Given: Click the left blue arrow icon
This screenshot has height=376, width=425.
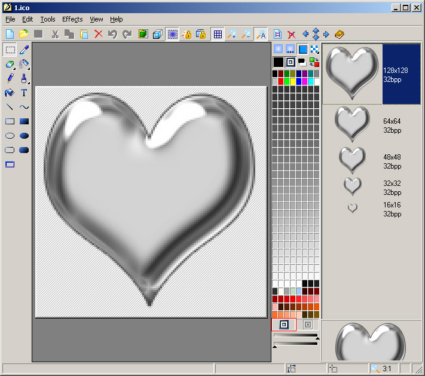Looking at the screenshot, I should (305, 34).
